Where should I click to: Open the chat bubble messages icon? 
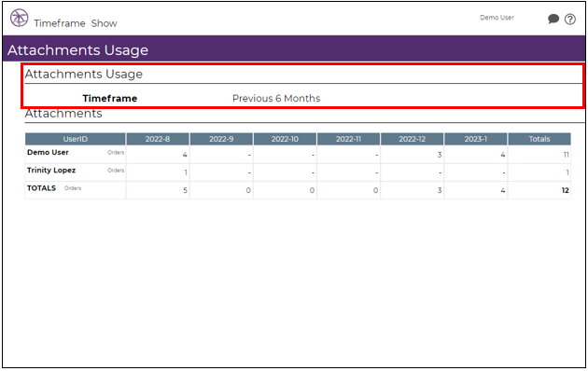coord(553,19)
